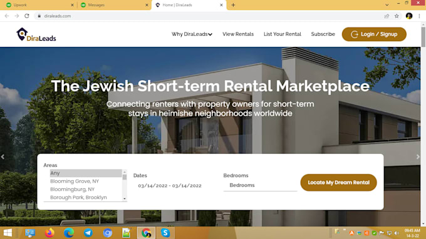
Task: Go to next hero slide arrow
Action: [418, 156]
